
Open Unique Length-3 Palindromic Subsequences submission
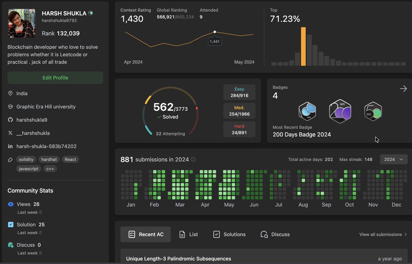click(x=264, y=259)
